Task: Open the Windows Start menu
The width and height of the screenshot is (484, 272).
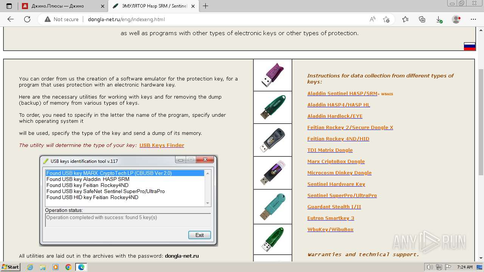Action: pyautogui.click(x=10, y=267)
